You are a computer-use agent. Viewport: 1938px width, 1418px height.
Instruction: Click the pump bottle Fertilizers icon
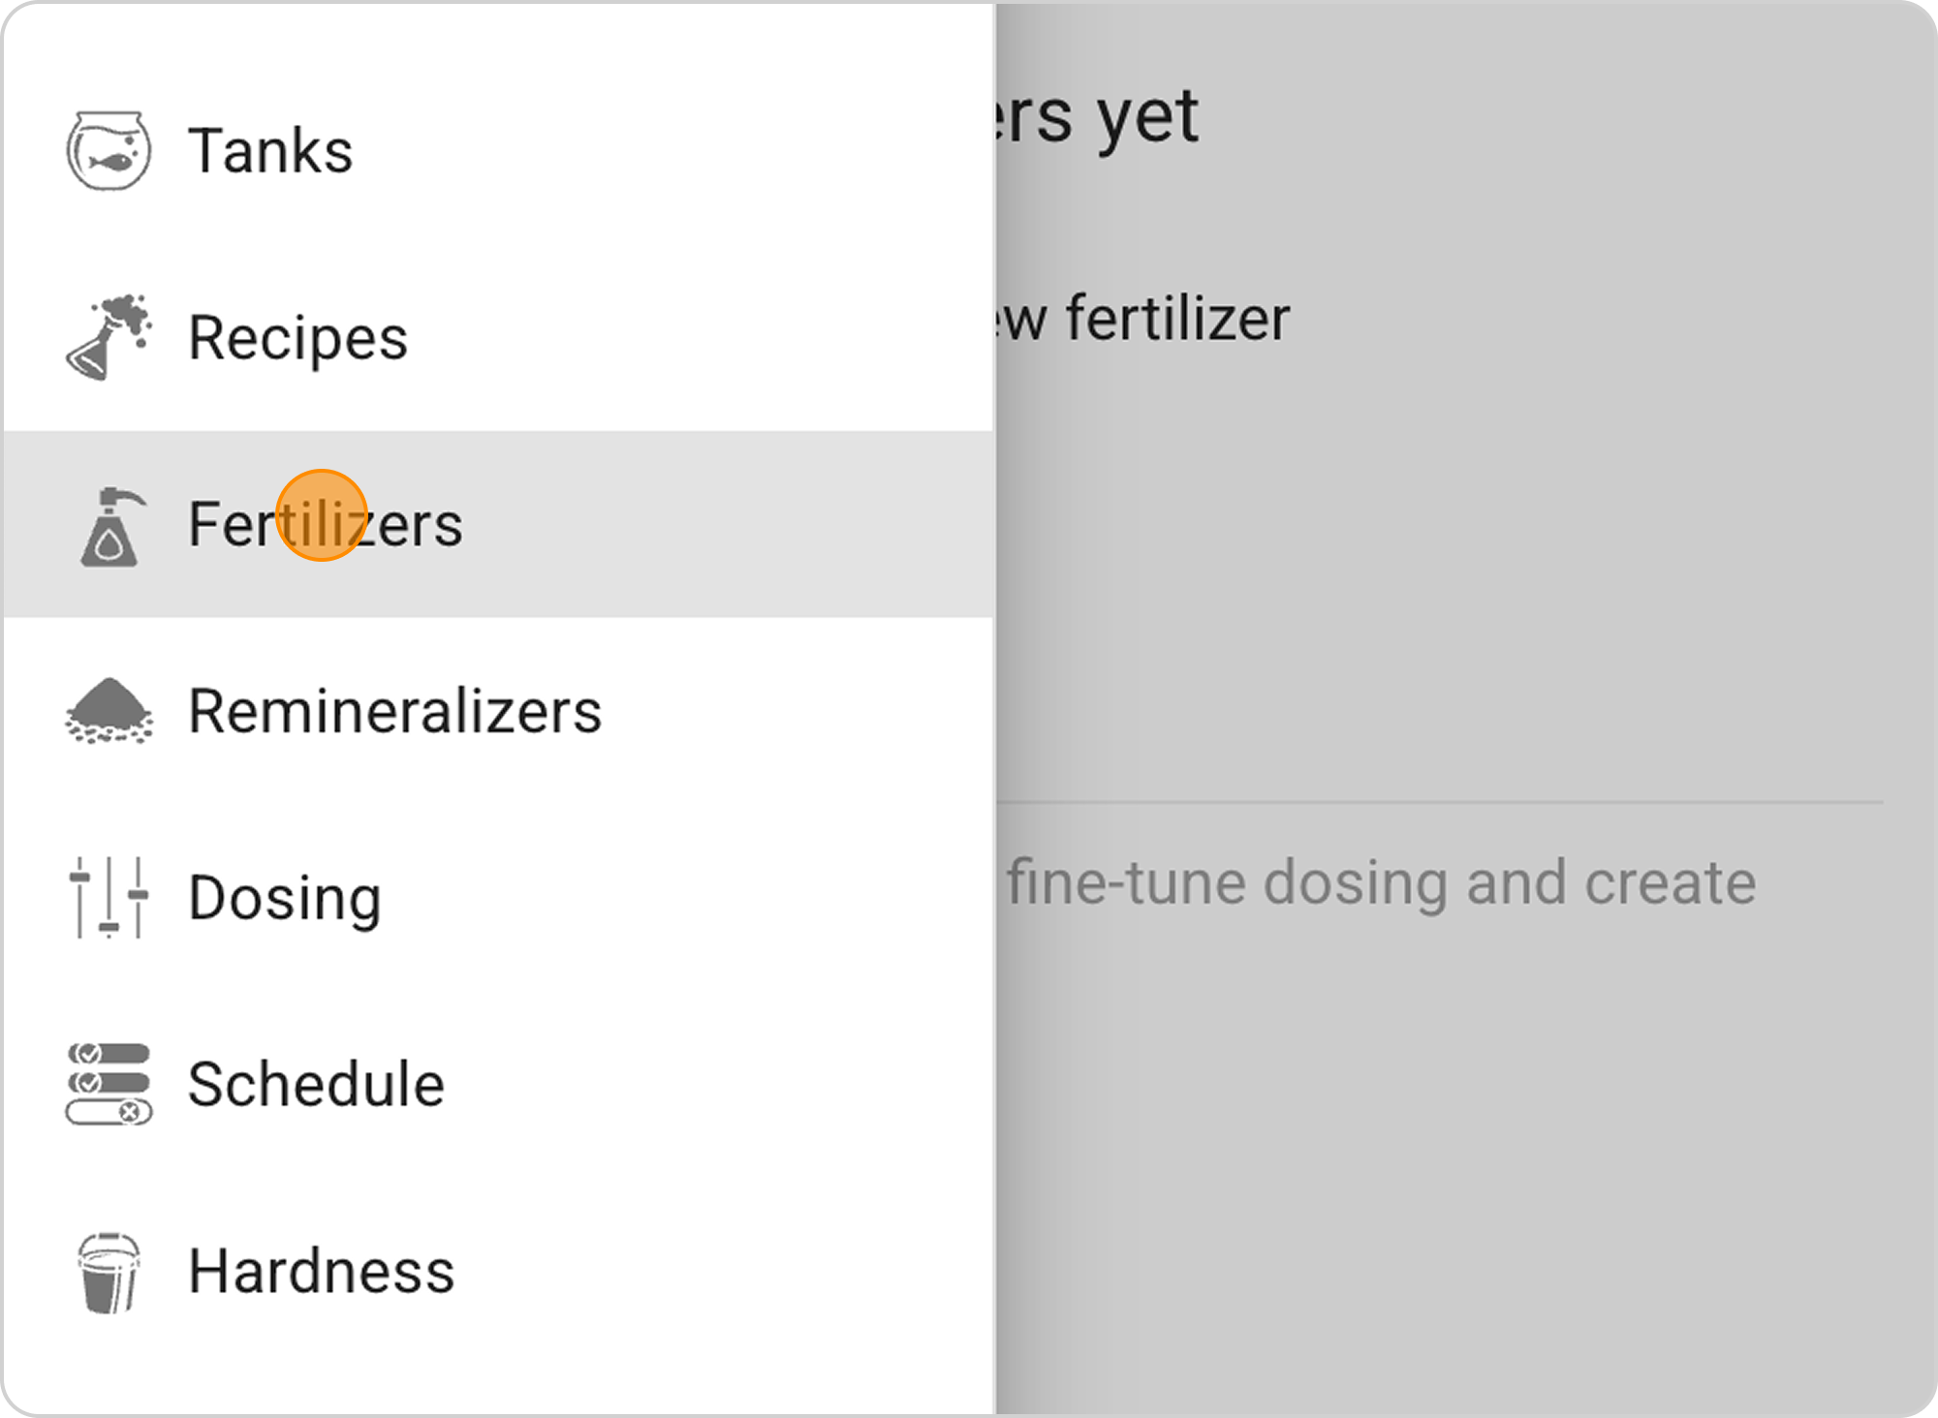110,527
